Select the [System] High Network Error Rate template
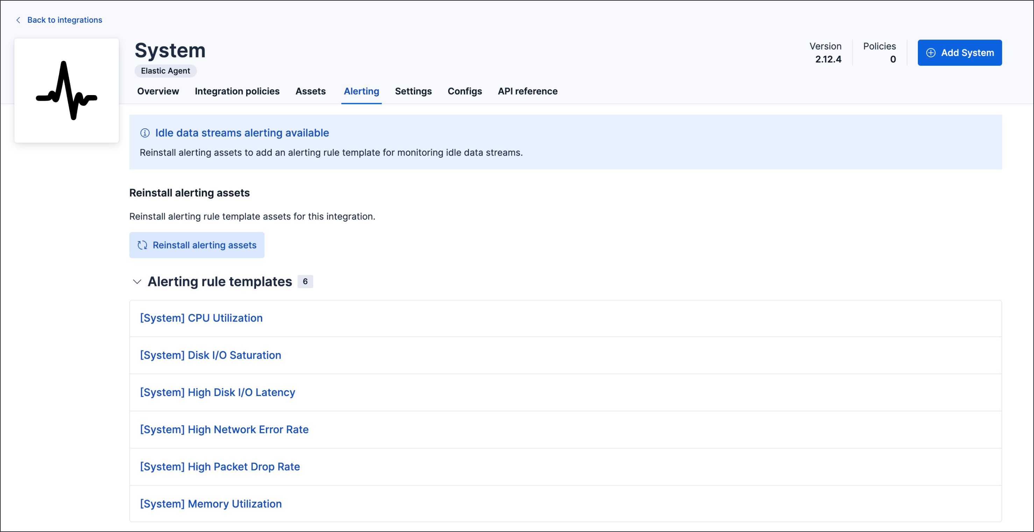Image resolution: width=1034 pixels, height=532 pixels. (x=224, y=429)
